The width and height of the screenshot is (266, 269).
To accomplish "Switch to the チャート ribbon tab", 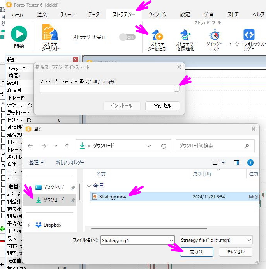I will coord(67,14).
